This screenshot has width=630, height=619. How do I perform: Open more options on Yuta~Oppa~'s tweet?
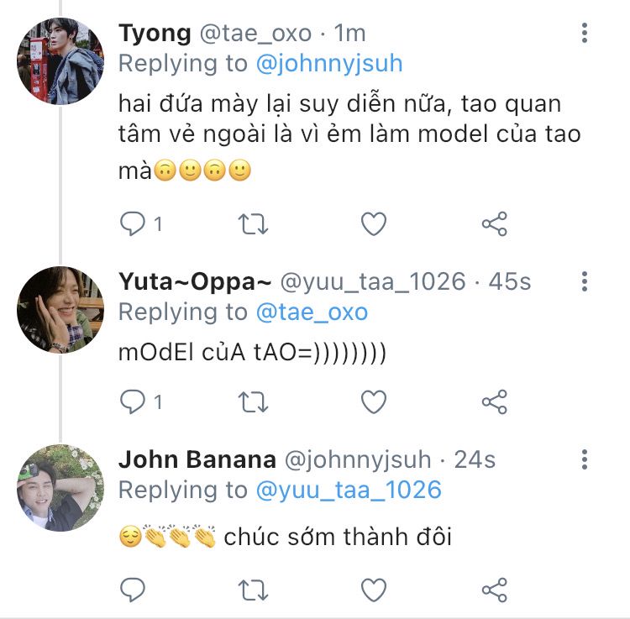point(585,281)
